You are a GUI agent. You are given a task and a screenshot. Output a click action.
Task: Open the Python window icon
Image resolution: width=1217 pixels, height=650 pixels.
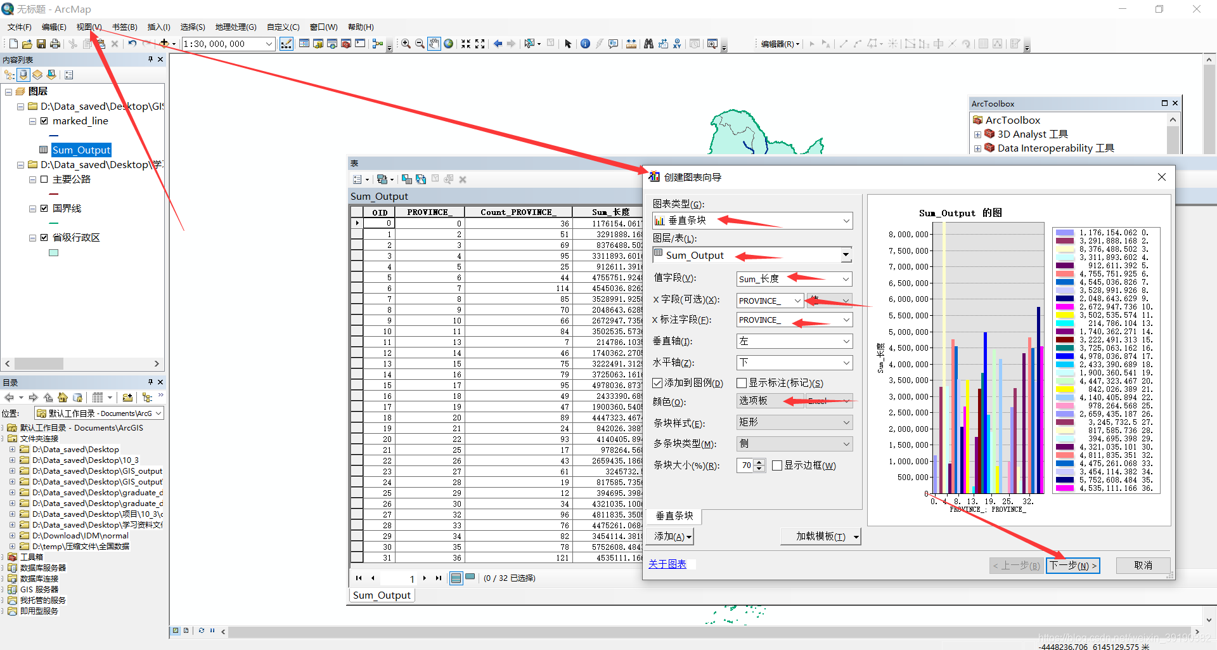tap(360, 44)
